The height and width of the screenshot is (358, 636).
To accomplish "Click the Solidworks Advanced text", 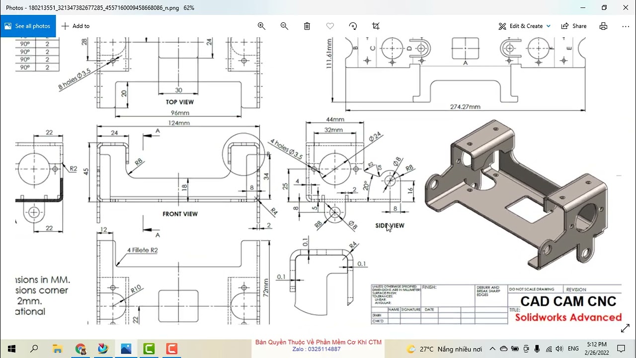I will tap(568, 317).
